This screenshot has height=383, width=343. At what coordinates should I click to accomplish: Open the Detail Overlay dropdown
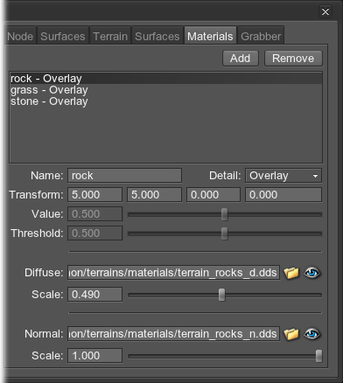[x=283, y=176]
